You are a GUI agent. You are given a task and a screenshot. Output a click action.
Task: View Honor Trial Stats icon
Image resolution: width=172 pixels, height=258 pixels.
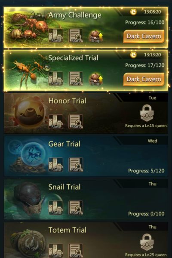pos(76,122)
